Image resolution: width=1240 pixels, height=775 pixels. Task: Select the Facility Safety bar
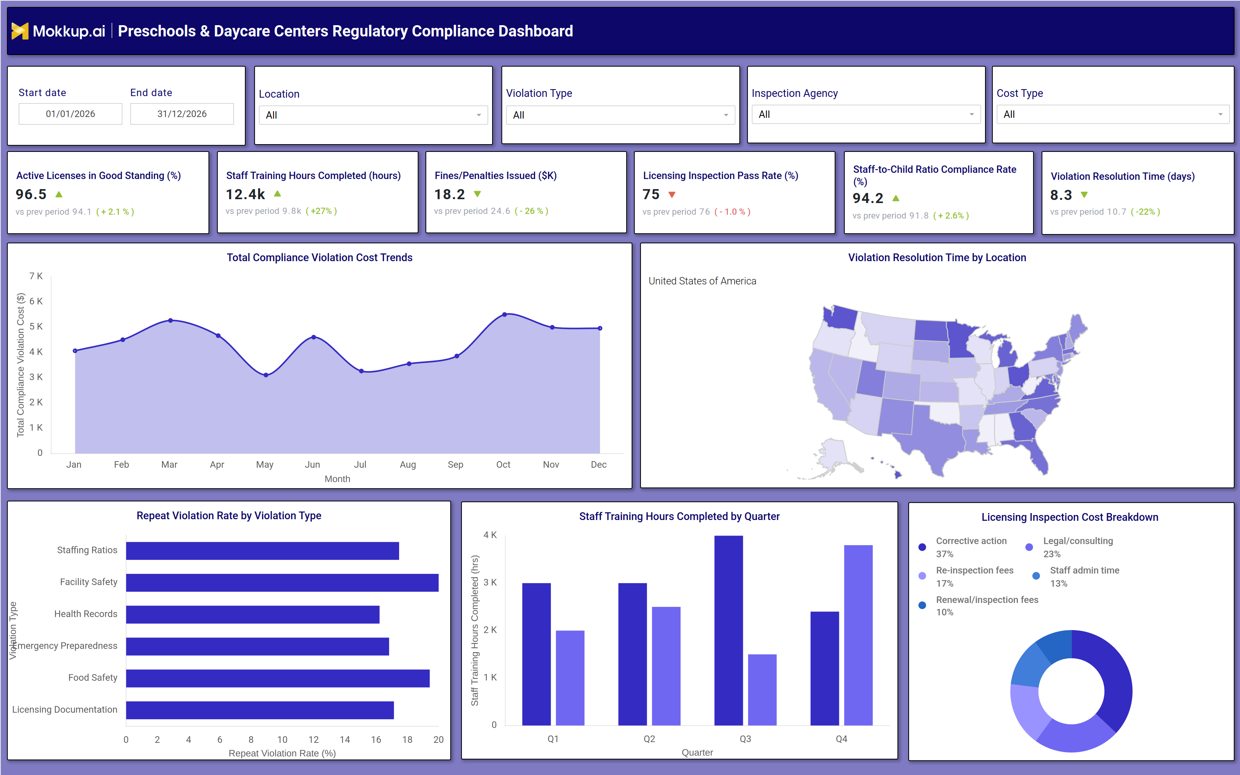pyautogui.click(x=282, y=583)
